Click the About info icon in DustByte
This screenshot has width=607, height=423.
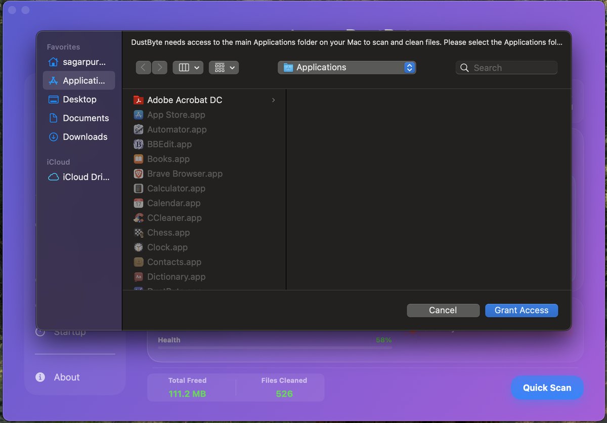point(40,377)
